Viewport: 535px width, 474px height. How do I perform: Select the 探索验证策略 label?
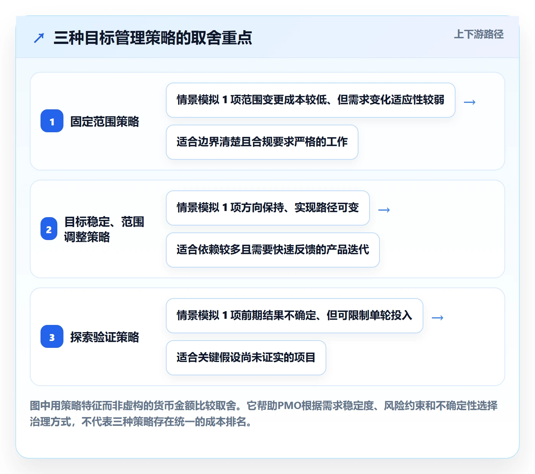105,337
